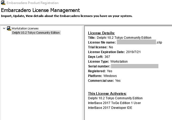
Task: Click InterBase 2017 Developer IDE entry
Action: [110, 108]
